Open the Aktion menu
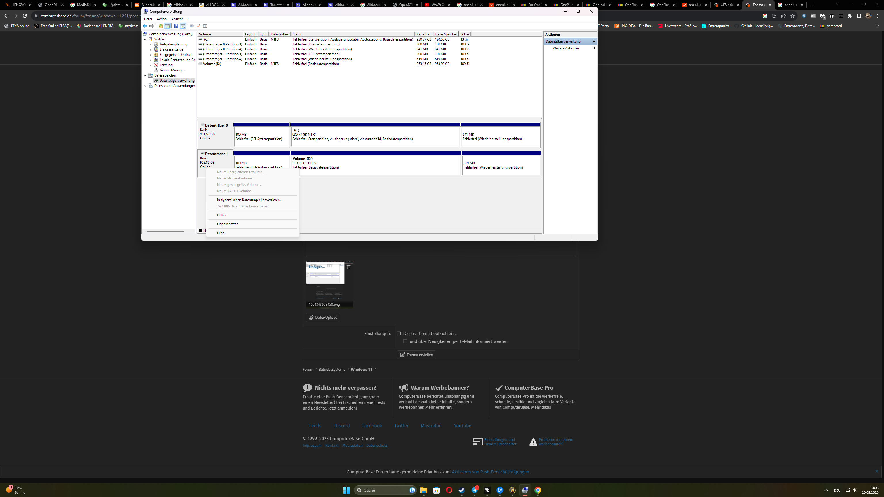This screenshot has height=497, width=884. 161,19
